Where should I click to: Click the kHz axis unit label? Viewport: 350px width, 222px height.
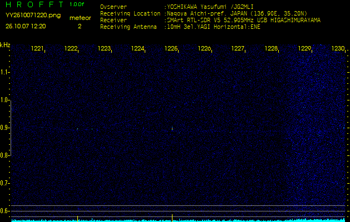tap(5, 44)
